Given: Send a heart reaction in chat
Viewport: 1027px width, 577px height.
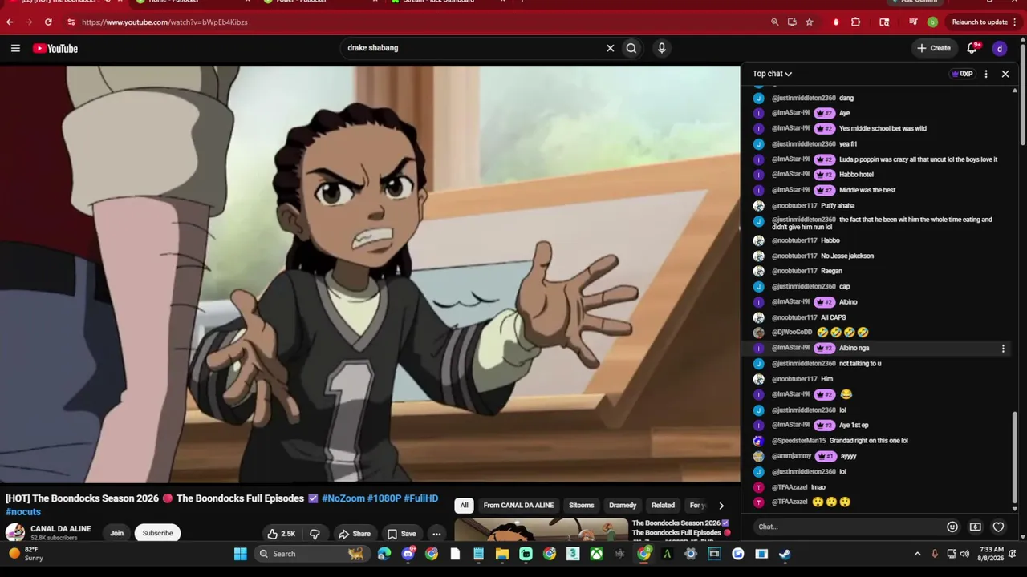Looking at the screenshot, I should (999, 527).
